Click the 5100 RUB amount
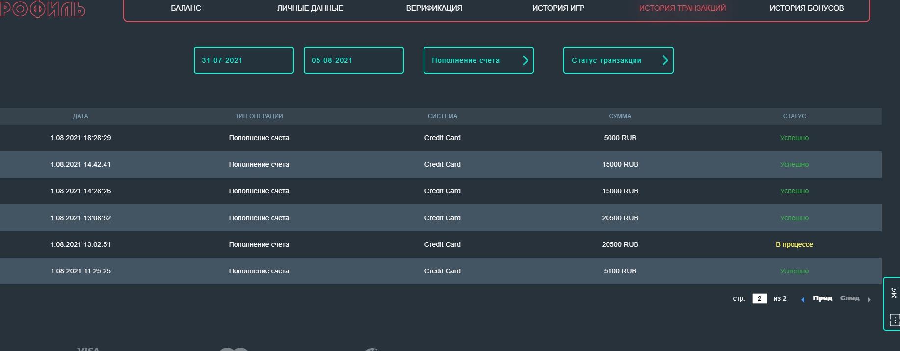Image resolution: width=900 pixels, height=351 pixels. (x=620, y=271)
